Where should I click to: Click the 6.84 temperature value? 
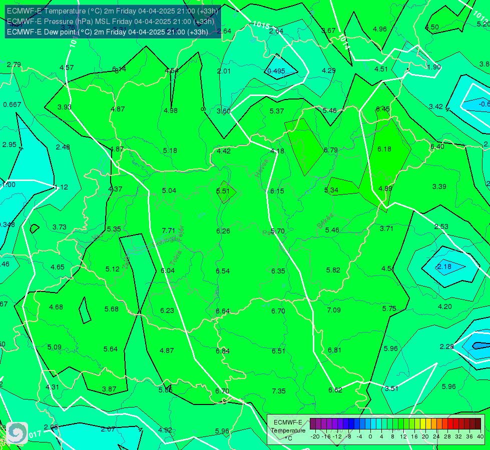[223, 351]
